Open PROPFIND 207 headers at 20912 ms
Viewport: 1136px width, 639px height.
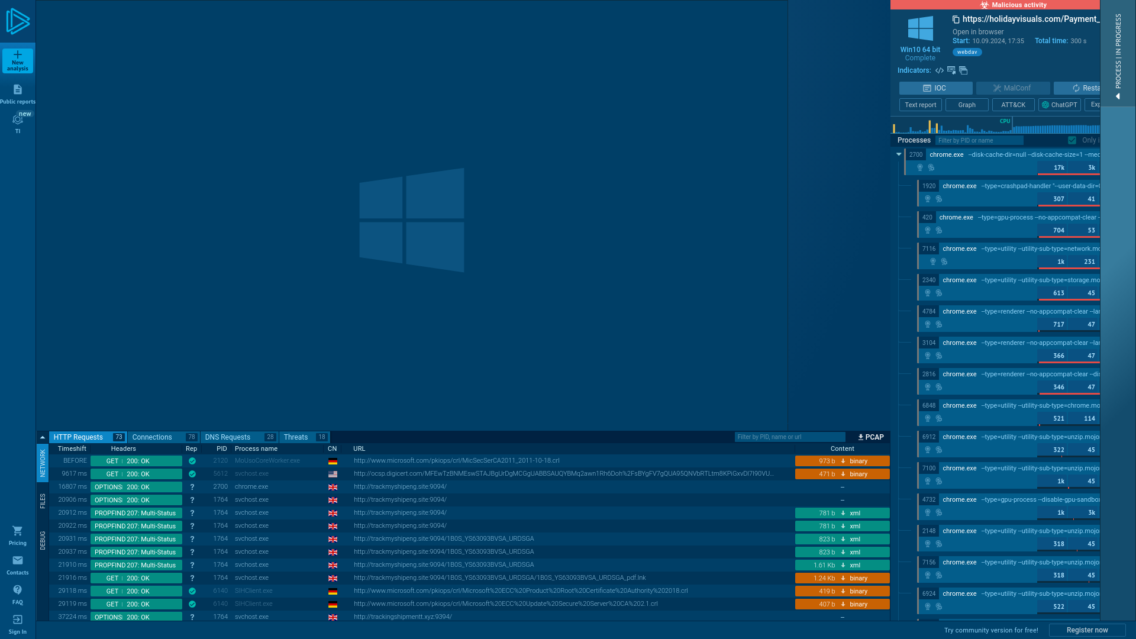tap(136, 513)
